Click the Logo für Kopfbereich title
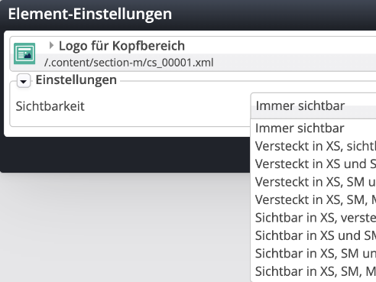This screenshot has width=376, height=282. [x=122, y=46]
